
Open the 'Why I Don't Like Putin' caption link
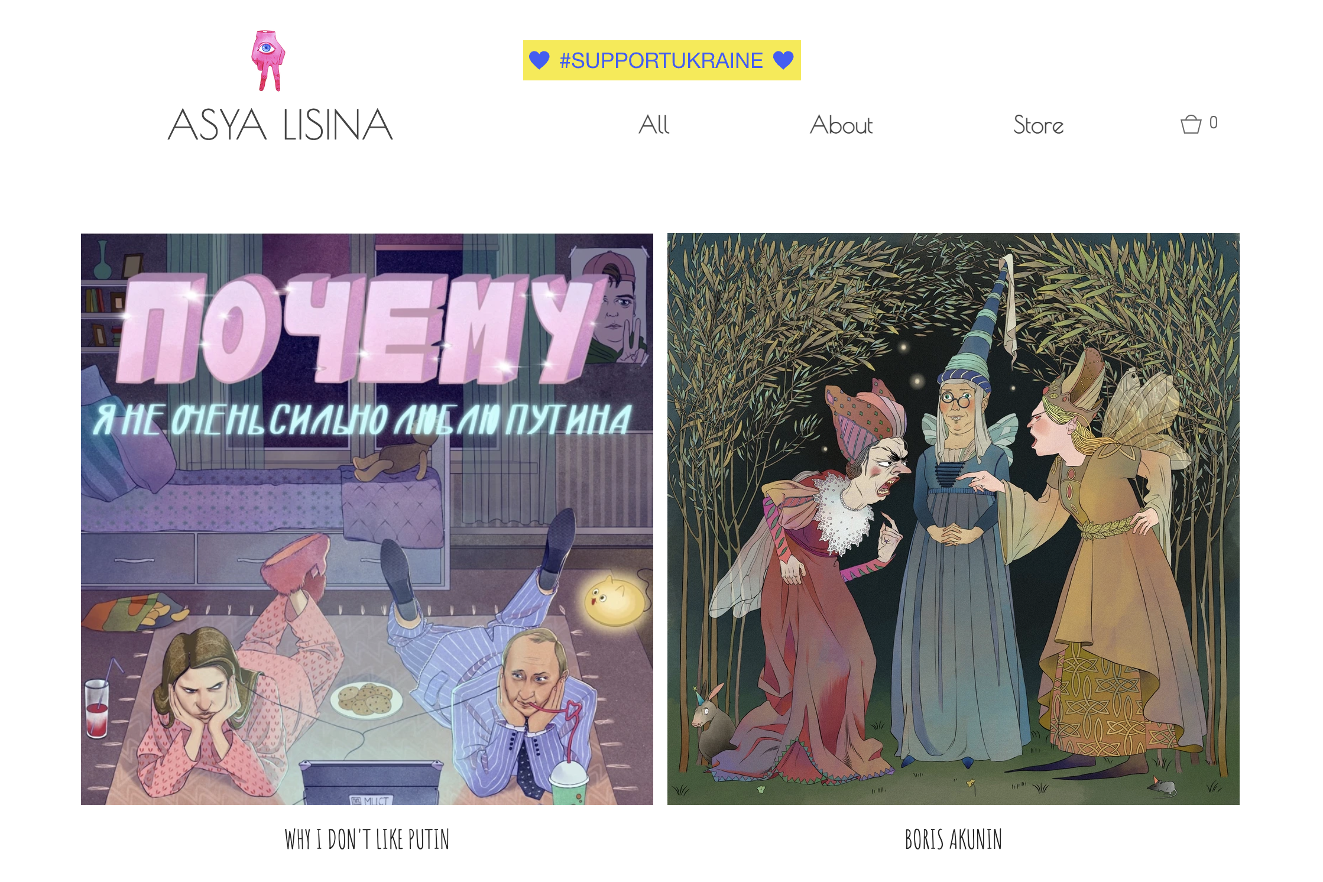point(367,839)
